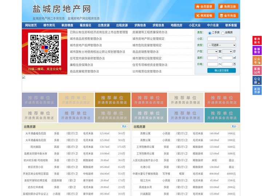Image resolution: width=262 pixels, height=196 pixels.
Task: Click the 确认提交搜索 button
Action: pyautogui.click(x=222, y=70)
